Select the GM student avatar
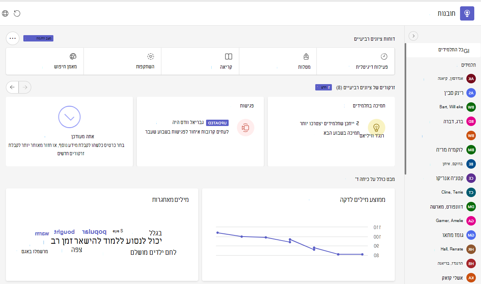This screenshot has width=481, height=284. pyautogui.click(x=471, y=235)
